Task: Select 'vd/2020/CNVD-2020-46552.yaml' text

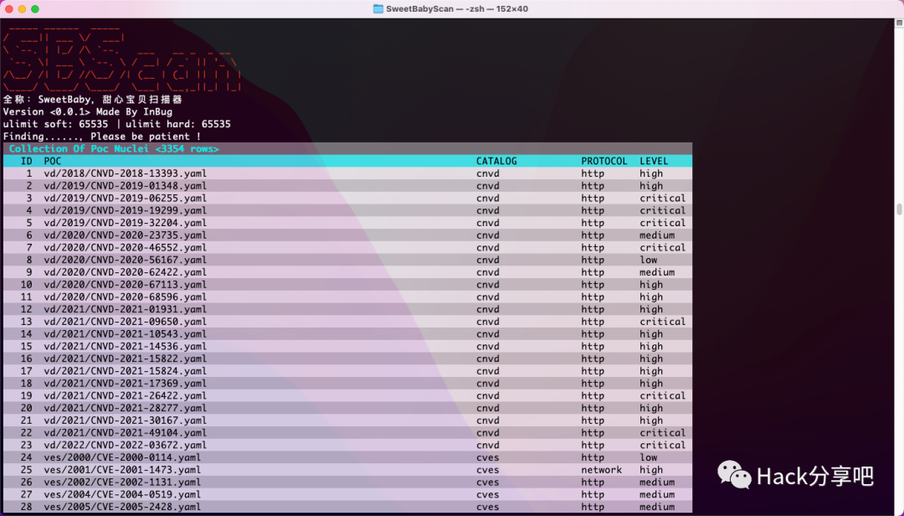Action: coord(125,248)
